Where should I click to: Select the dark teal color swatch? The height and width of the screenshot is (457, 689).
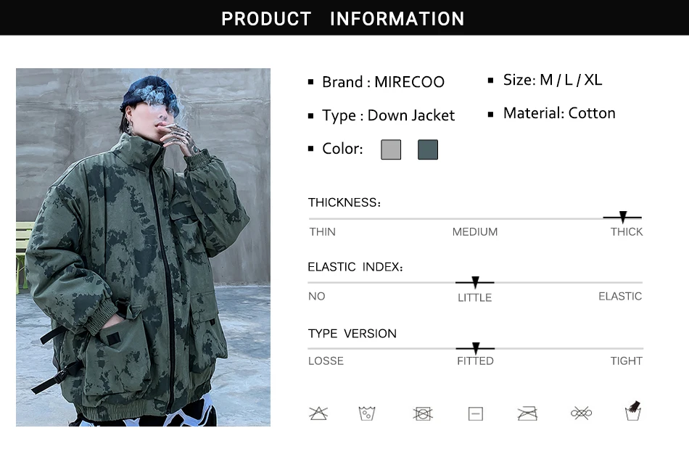[x=428, y=149]
